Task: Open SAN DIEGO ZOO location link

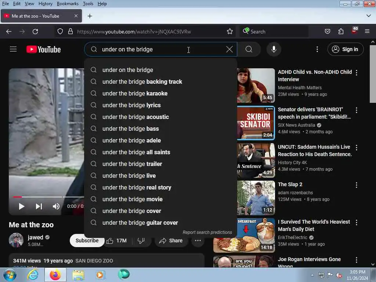Action: pos(94,261)
